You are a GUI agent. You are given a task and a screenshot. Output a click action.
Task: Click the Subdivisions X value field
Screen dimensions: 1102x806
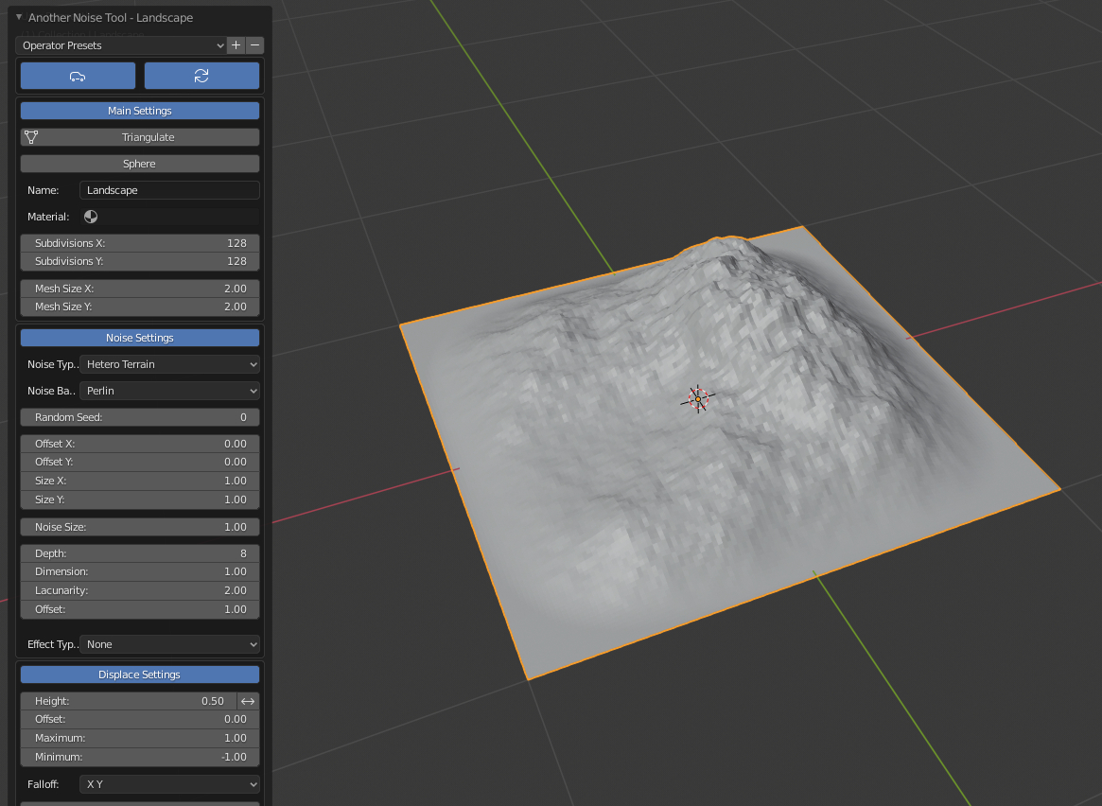[x=140, y=243]
